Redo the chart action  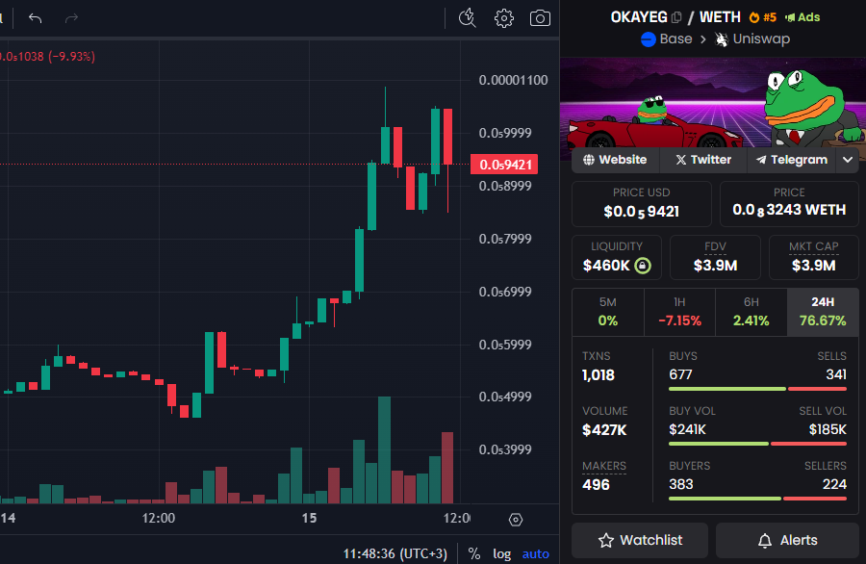tap(71, 18)
